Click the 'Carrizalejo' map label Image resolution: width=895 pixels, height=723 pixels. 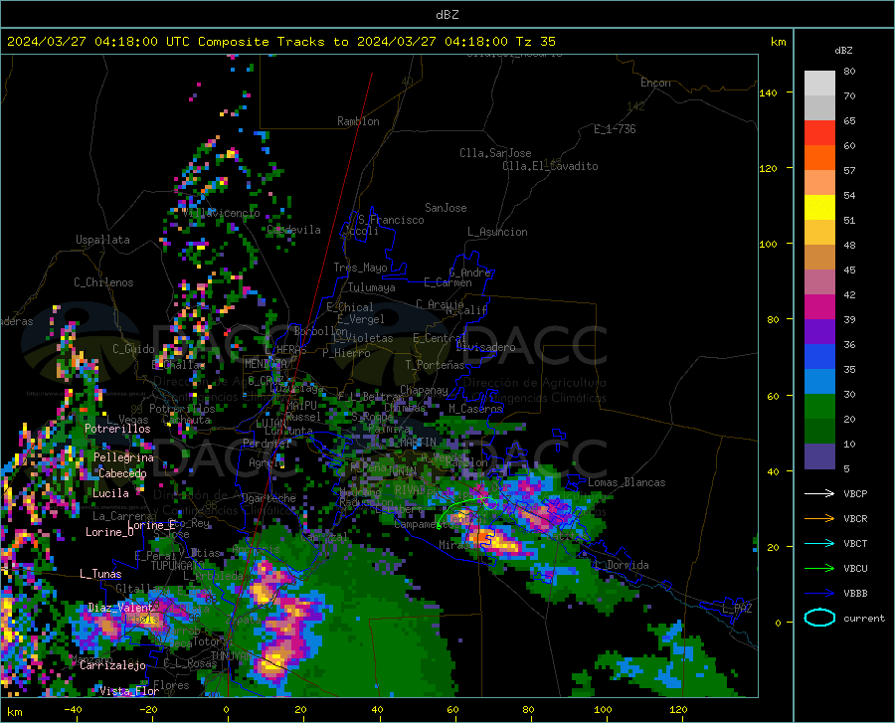click(x=113, y=665)
